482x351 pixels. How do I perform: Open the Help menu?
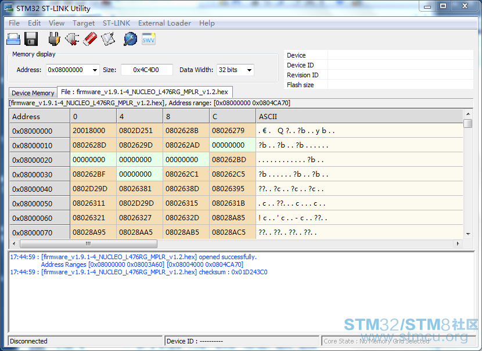point(207,23)
